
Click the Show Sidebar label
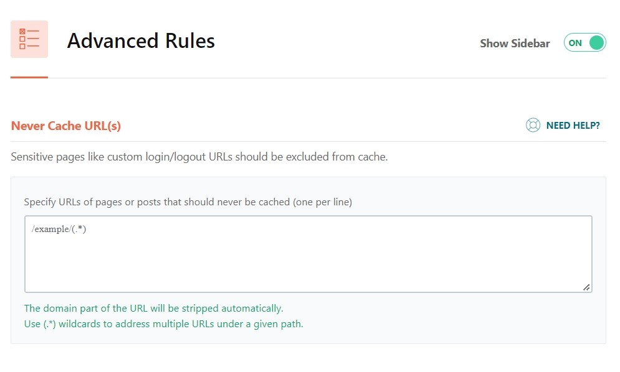pyautogui.click(x=515, y=44)
